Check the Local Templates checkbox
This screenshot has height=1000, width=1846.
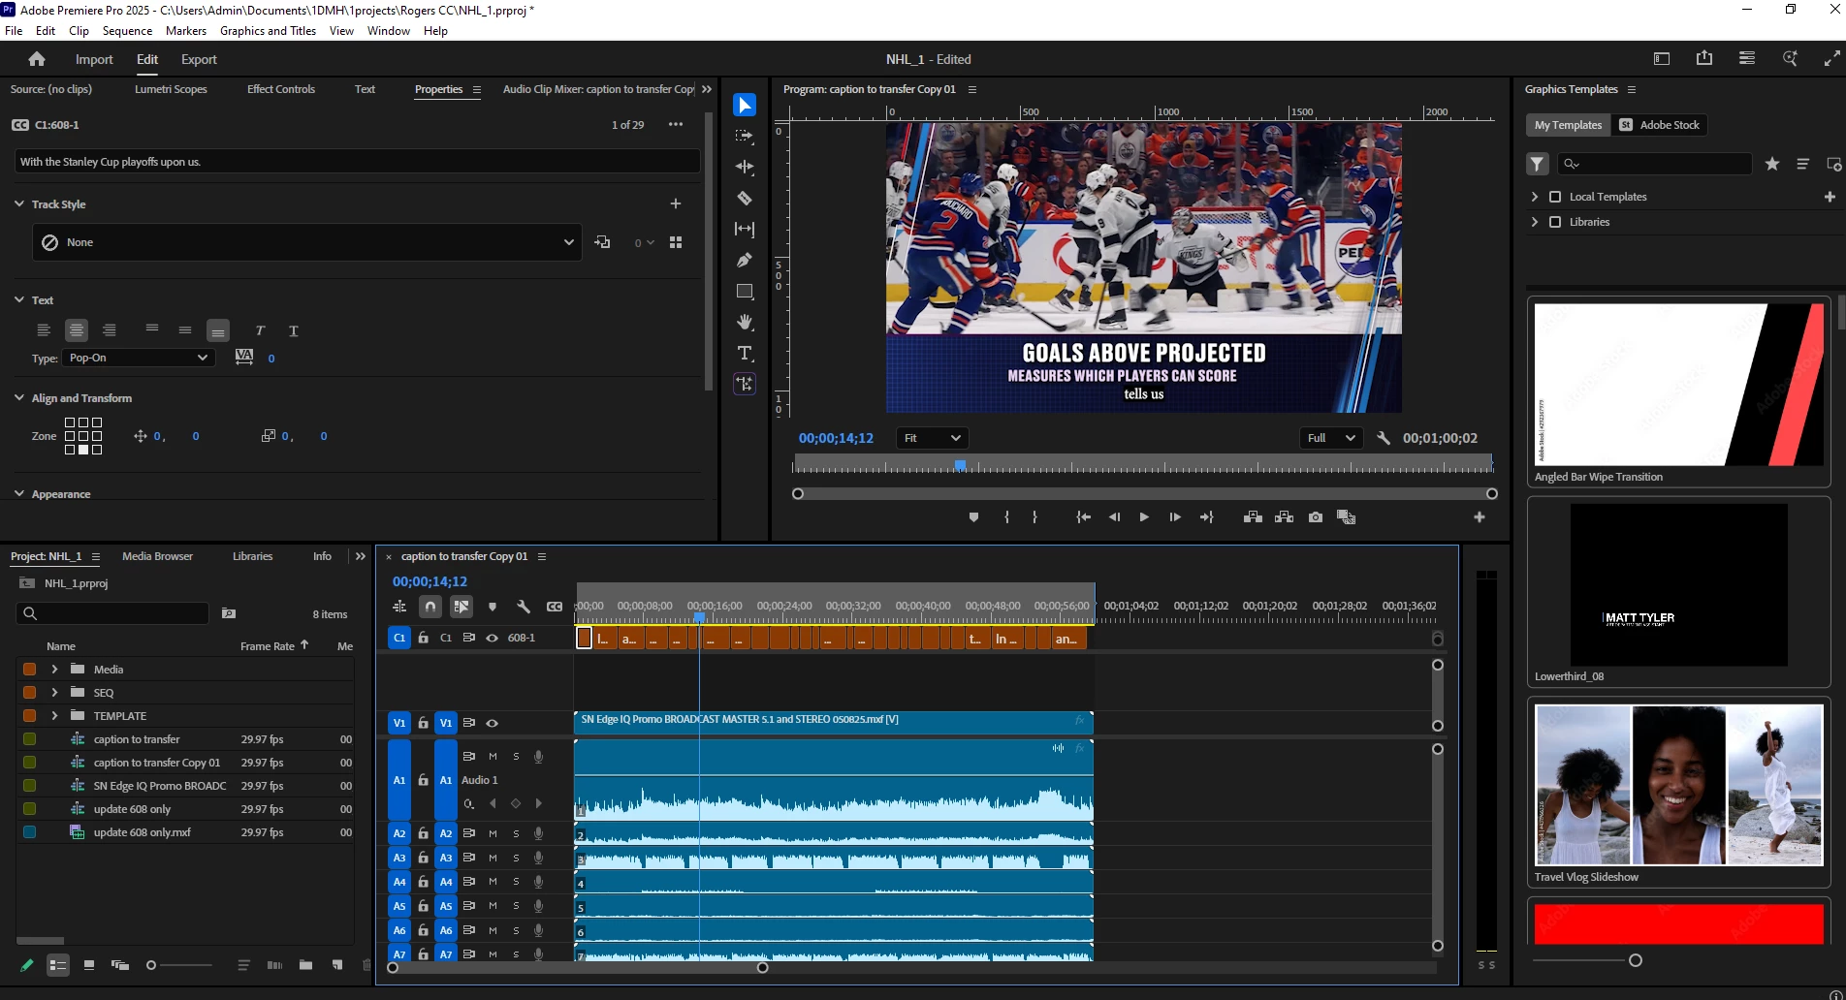(1555, 197)
